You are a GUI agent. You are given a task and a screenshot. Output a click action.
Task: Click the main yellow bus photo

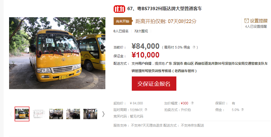[x=57, y=53]
